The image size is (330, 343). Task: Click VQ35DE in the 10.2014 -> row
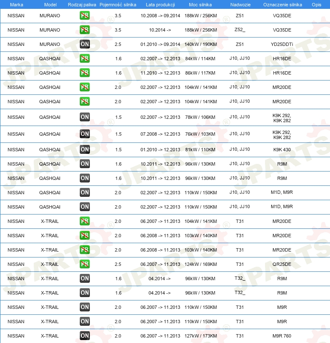282,30
